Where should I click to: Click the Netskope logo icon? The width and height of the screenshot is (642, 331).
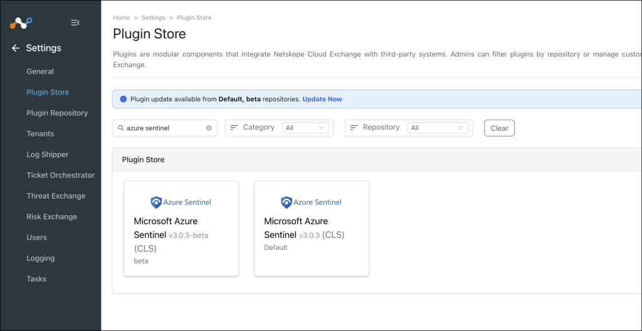click(21, 23)
